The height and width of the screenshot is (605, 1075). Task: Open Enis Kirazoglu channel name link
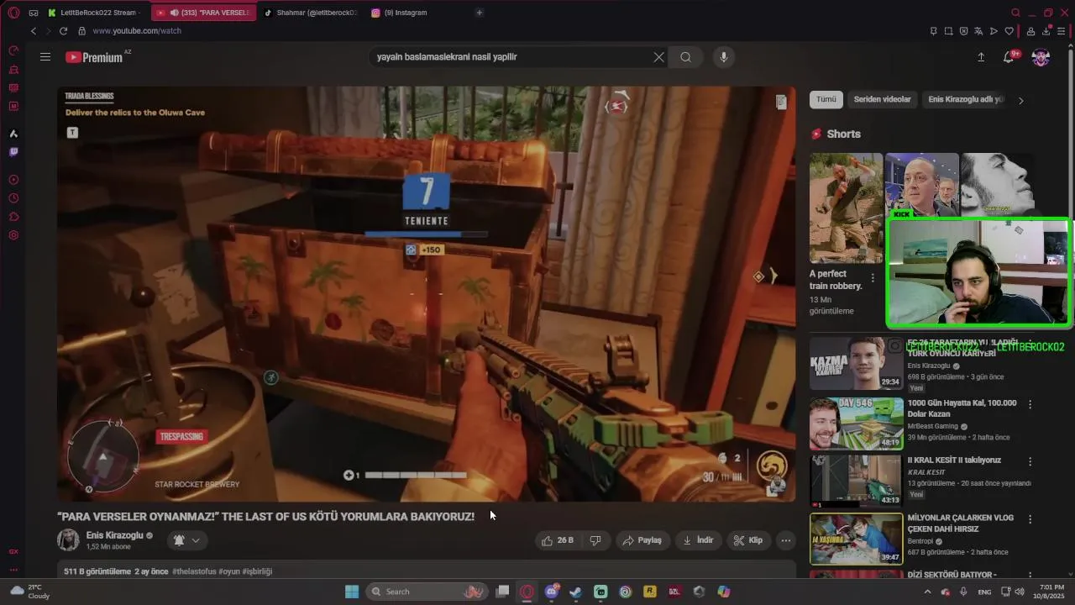[114, 535]
